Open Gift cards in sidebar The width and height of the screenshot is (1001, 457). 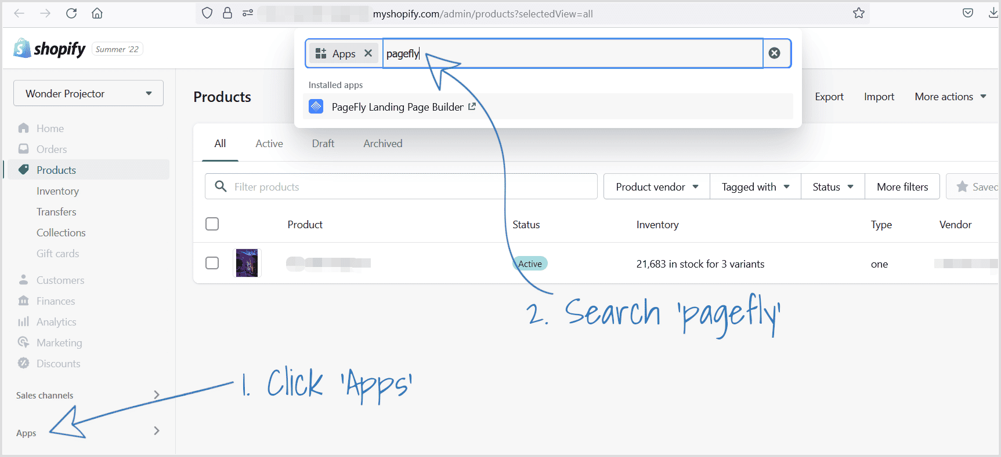point(57,254)
